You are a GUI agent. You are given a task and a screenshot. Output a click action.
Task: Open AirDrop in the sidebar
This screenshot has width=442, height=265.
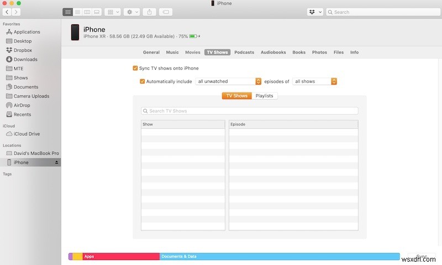[22, 105]
